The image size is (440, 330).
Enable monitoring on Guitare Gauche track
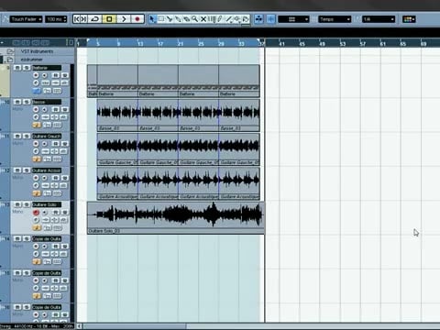pos(45,144)
